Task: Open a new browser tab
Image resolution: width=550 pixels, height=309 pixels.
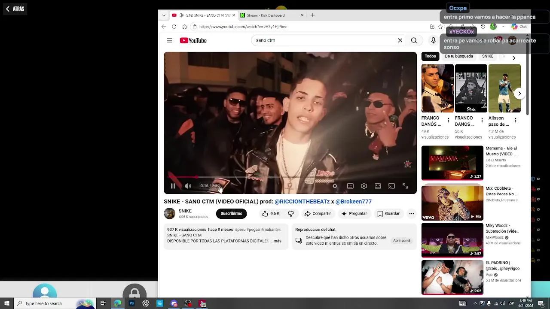Action: pyautogui.click(x=312, y=15)
